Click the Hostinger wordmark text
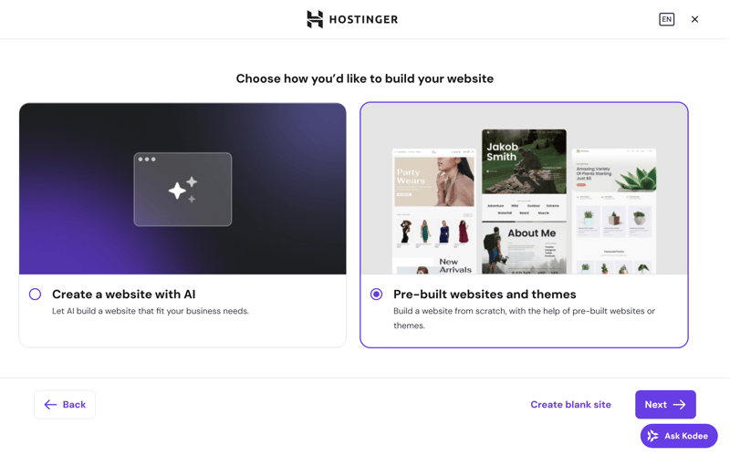Screen dimensions: 730x455 coord(363,19)
